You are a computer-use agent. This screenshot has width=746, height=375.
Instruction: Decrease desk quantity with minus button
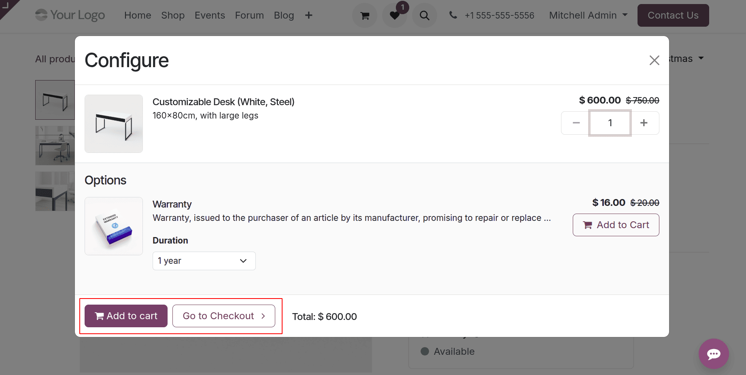[576, 123]
